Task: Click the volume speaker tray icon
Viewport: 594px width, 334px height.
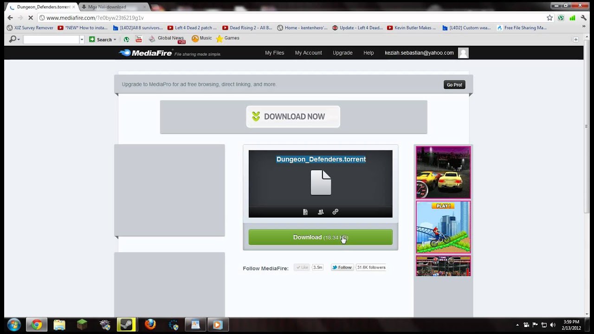Action: click(552, 325)
